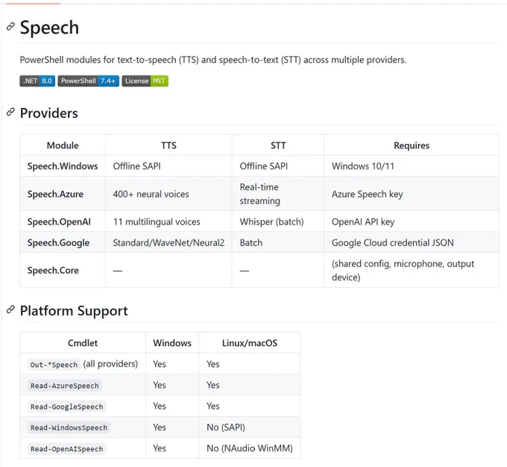This screenshot has width=507, height=467.
Task: Click the Google Cloud credential JSON cell
Action: coord(412,242)
